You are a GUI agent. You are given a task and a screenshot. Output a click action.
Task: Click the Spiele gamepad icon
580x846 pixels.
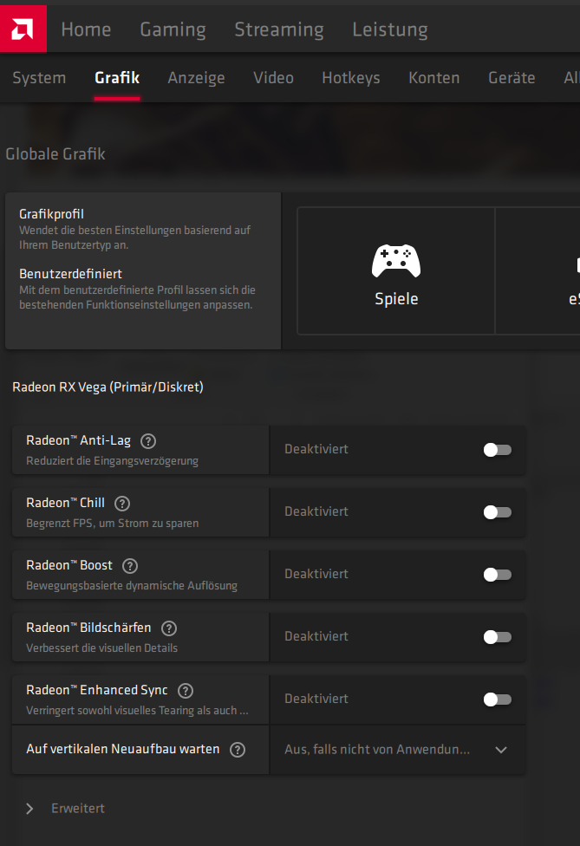(x=396, y=261)
